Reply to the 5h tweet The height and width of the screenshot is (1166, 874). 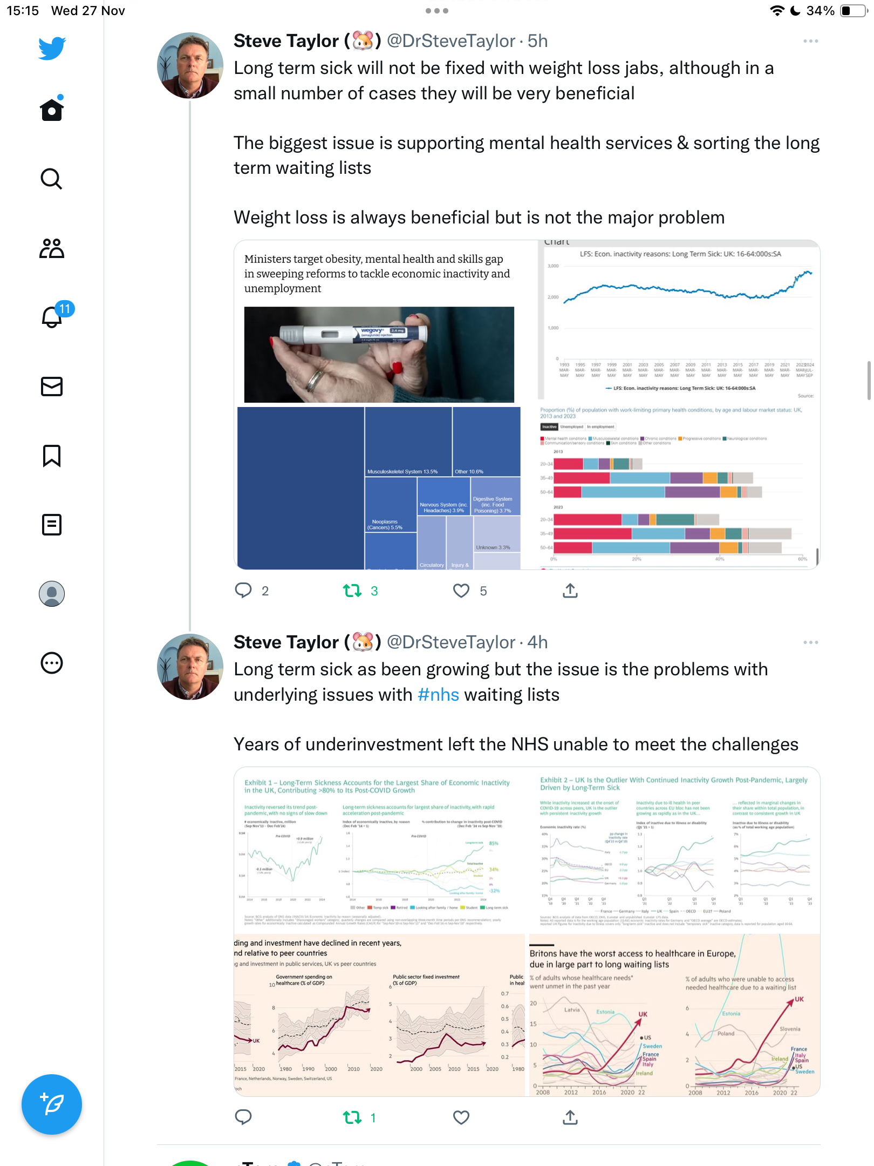(243, 591)
